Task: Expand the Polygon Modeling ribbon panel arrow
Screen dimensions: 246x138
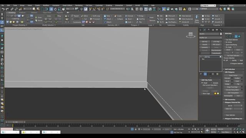Action: pos(27,25)
